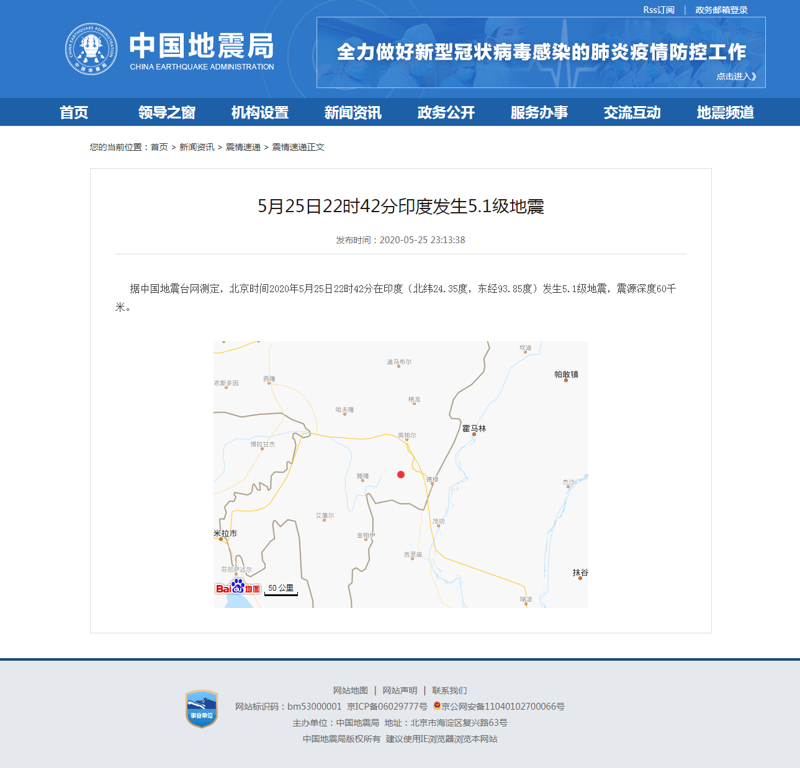Click 点击进入 on the epidemic banner
Screen dimensions: 800x768
point(736,76)
